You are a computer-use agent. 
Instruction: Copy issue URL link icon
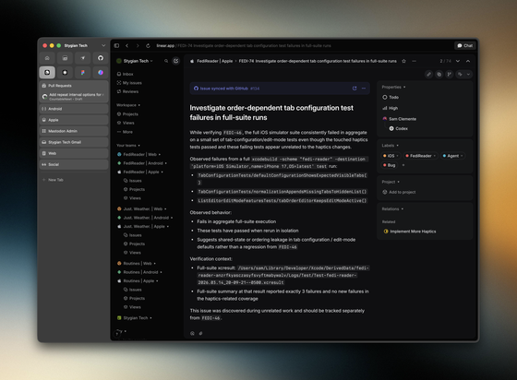click(428, 75)
